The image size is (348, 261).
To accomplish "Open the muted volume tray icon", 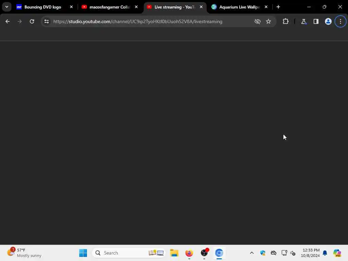I will 293,253.
